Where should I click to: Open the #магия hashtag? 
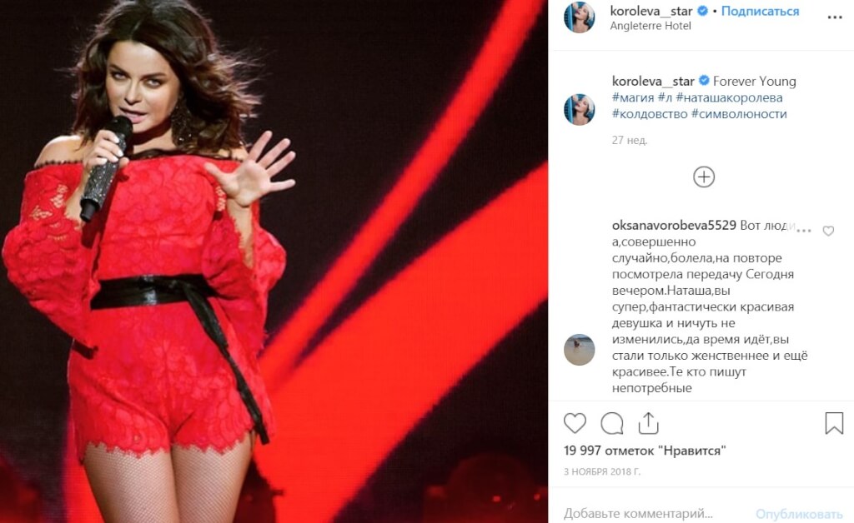[x=633, y=98]
